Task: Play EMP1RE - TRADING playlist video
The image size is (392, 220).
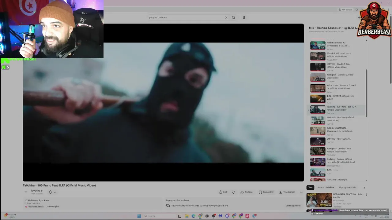Action: pyautogui.click(x=336, y=120)
